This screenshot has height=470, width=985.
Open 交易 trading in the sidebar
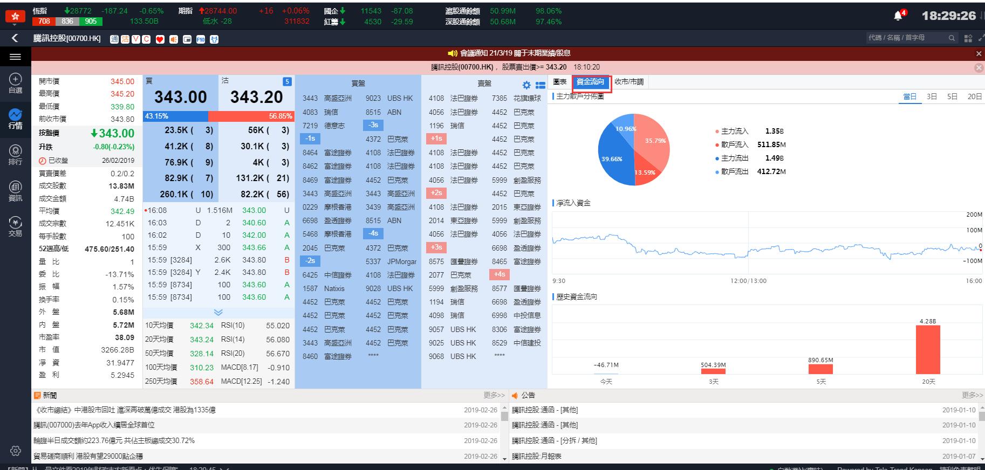coord(15,226)
